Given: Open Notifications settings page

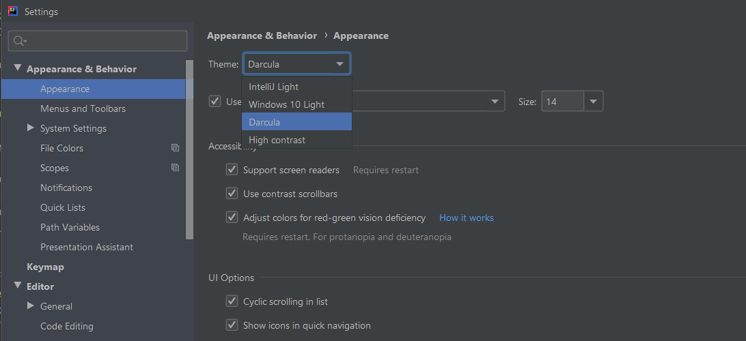Looking at the screenshot, I should (x=66, y=188).
